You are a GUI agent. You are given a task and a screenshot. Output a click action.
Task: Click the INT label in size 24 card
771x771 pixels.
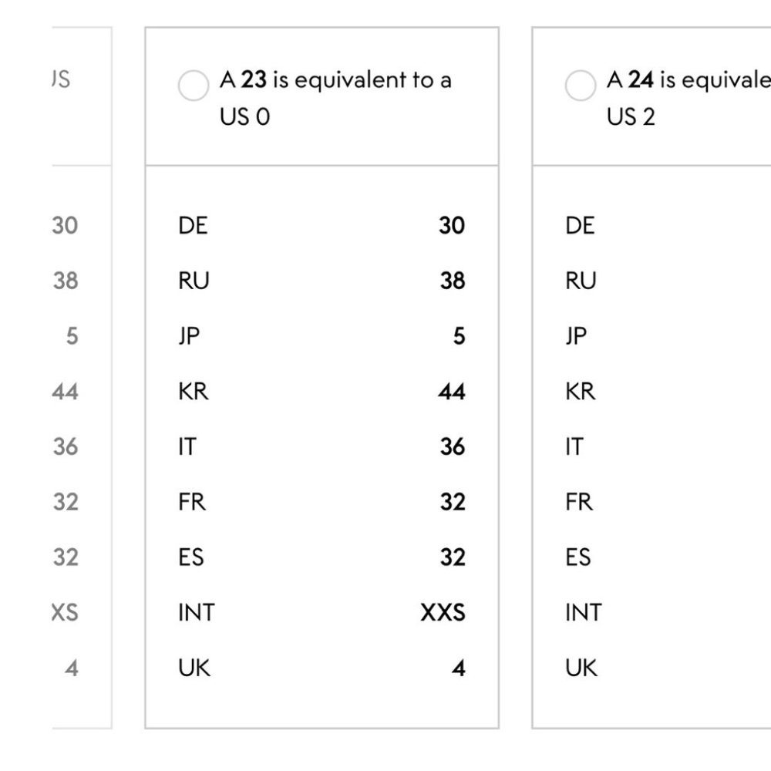click(x=584, y=613)
